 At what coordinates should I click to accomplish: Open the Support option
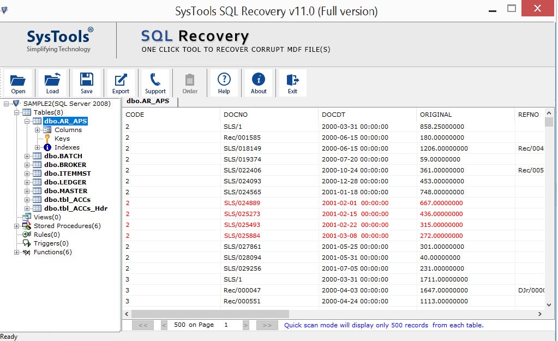coord(155,82)
